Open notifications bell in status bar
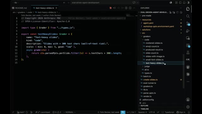Image resolution: width=202 pixels, height=114 pixels. point(189,112)
